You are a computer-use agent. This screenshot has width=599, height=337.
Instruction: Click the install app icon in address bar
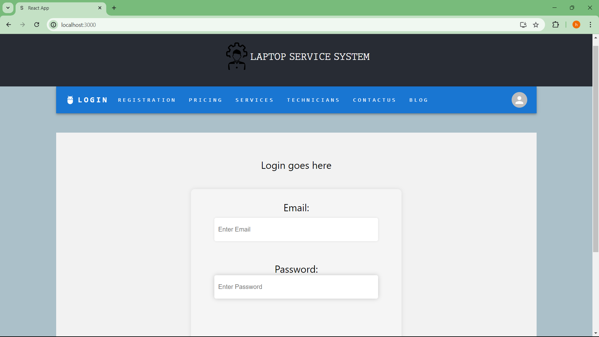523,25
